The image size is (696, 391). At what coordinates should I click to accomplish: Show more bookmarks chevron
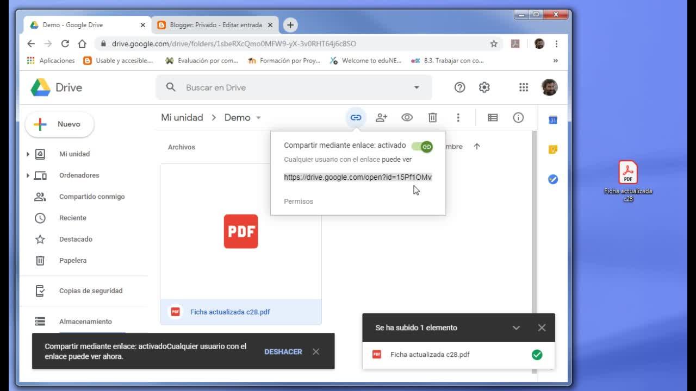pos(555,61)
